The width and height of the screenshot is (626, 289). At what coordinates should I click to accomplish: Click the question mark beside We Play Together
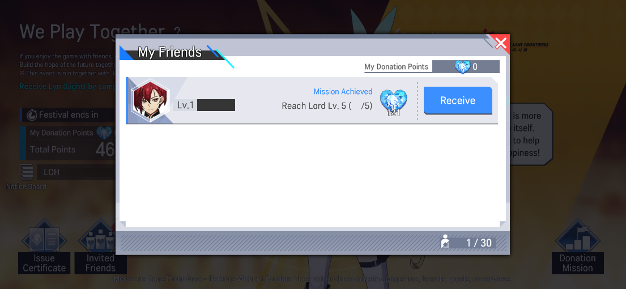pos(177,31)
